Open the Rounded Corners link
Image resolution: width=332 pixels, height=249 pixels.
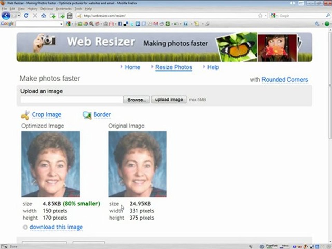click(x=285, y=80)
